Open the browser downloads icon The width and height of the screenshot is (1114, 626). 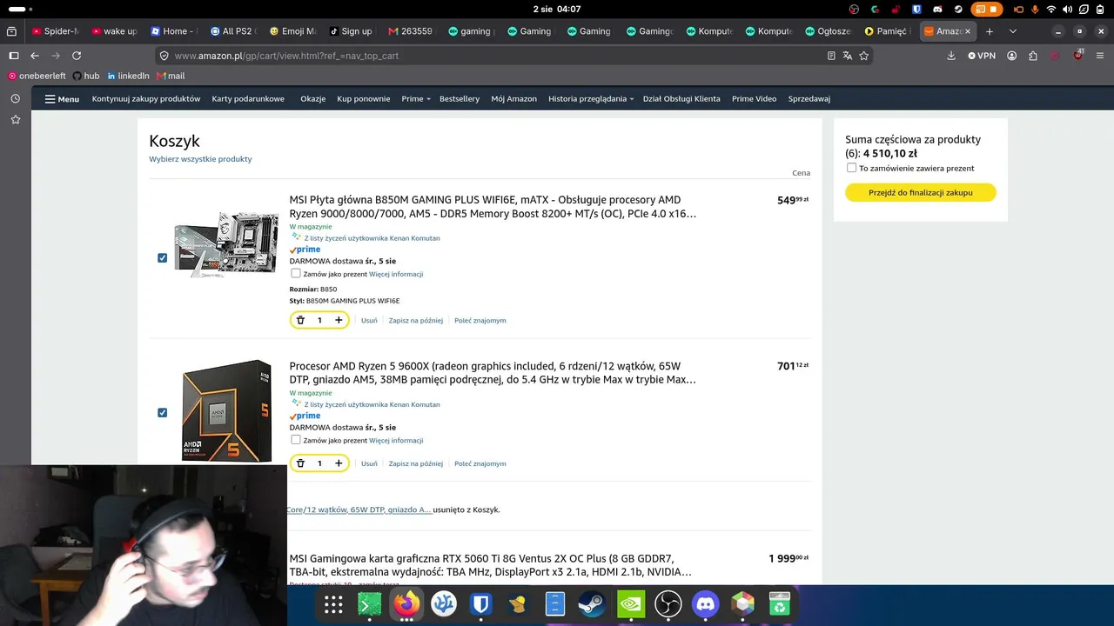(x=951, y=56)
